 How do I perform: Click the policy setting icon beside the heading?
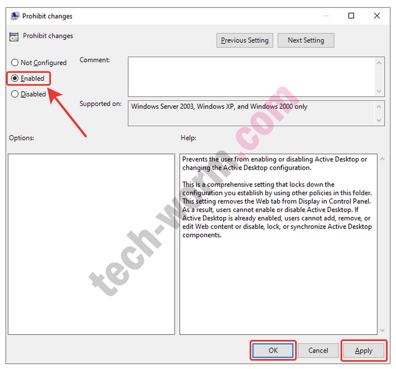coord(14,36)
